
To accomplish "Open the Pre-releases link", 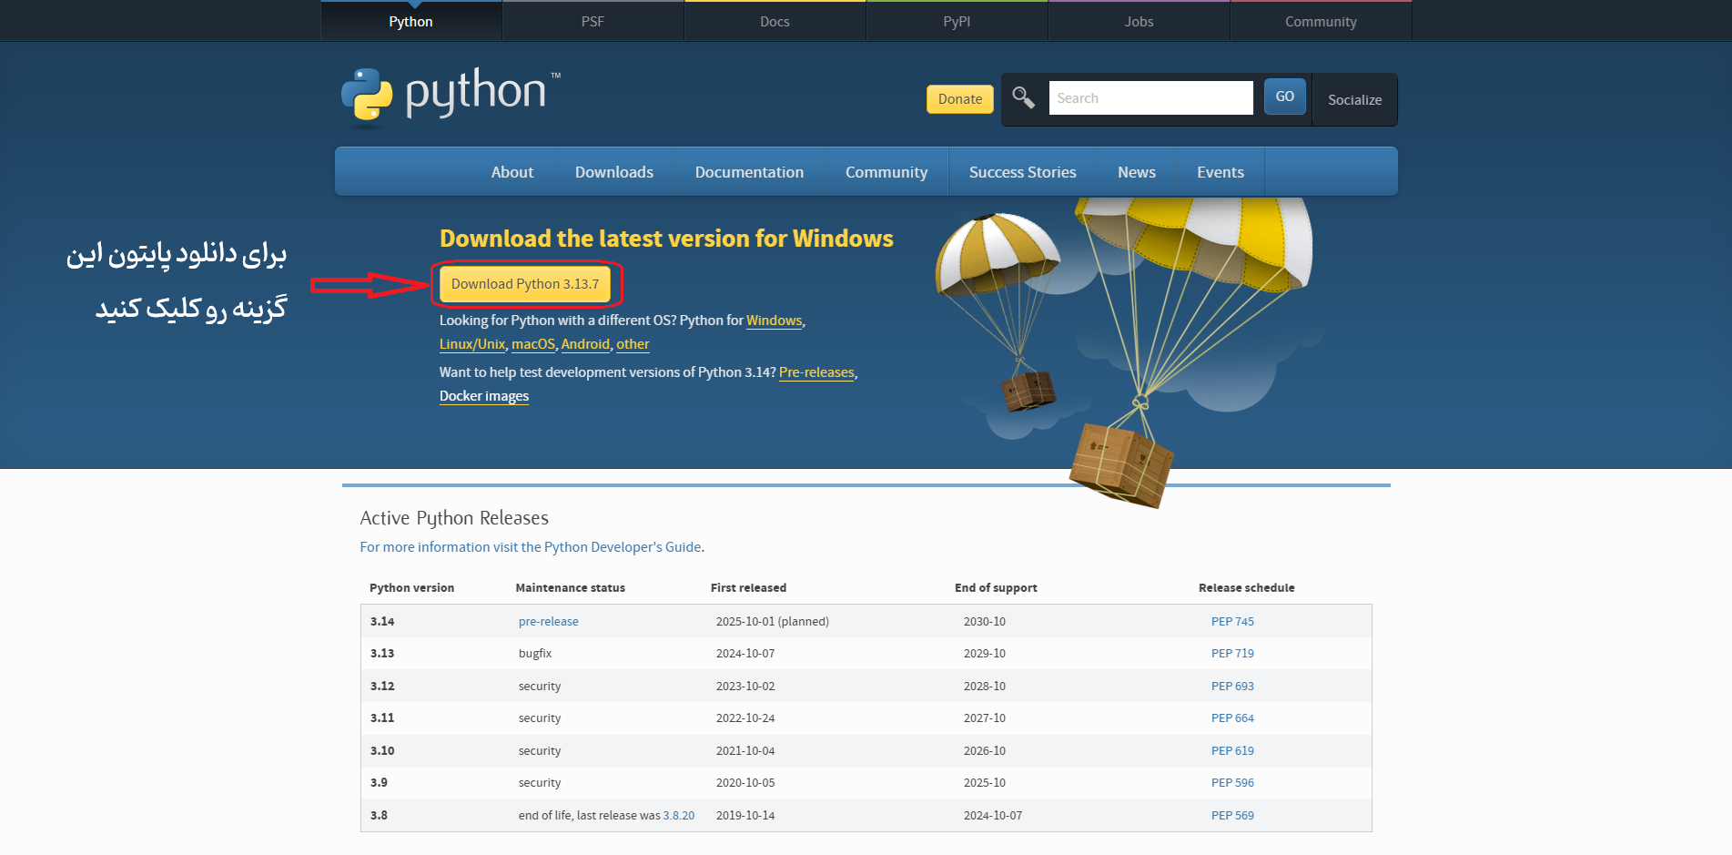I will 816,372.
